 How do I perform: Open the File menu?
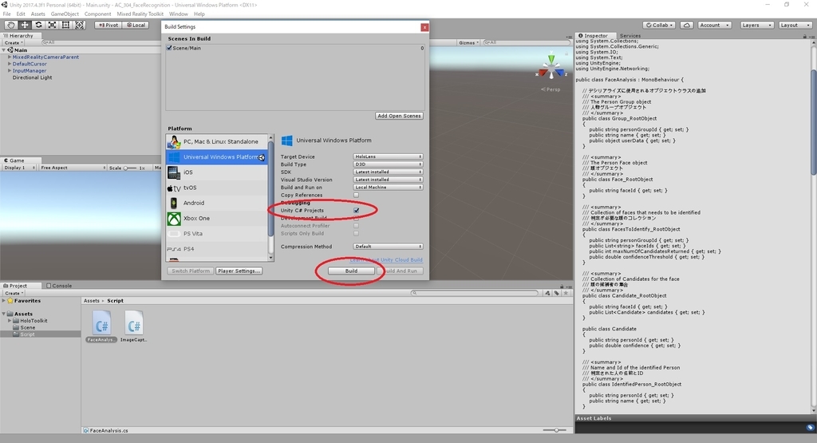coord(6,14)
